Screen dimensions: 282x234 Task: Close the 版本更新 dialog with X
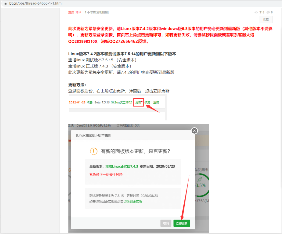194,131
